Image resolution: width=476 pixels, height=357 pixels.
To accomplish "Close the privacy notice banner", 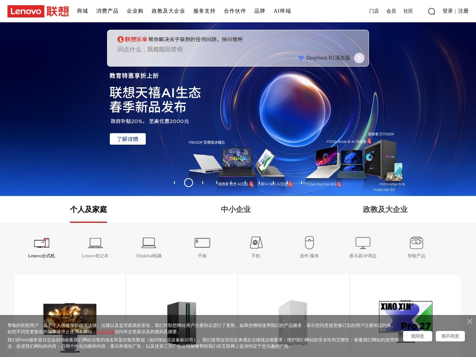I will (470, 321).
